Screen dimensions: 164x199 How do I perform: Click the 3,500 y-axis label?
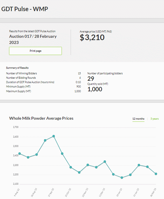point(16,146)
